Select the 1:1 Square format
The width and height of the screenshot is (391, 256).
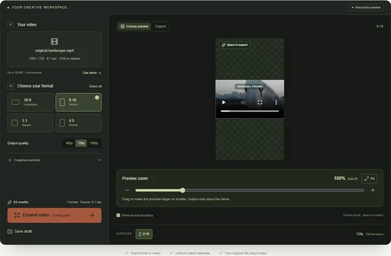pos(31,123)
